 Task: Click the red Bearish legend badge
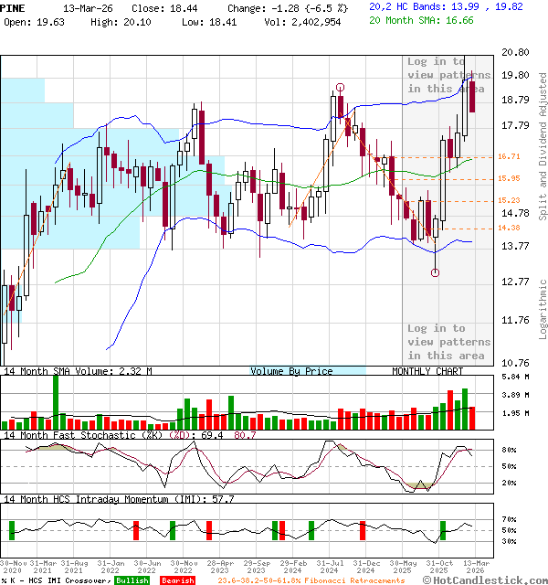tap(177, 580)
